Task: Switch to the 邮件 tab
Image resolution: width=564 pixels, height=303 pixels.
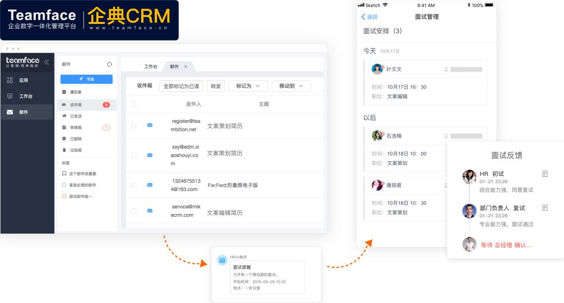Action: pyautogui.click(x=174, y=67)
